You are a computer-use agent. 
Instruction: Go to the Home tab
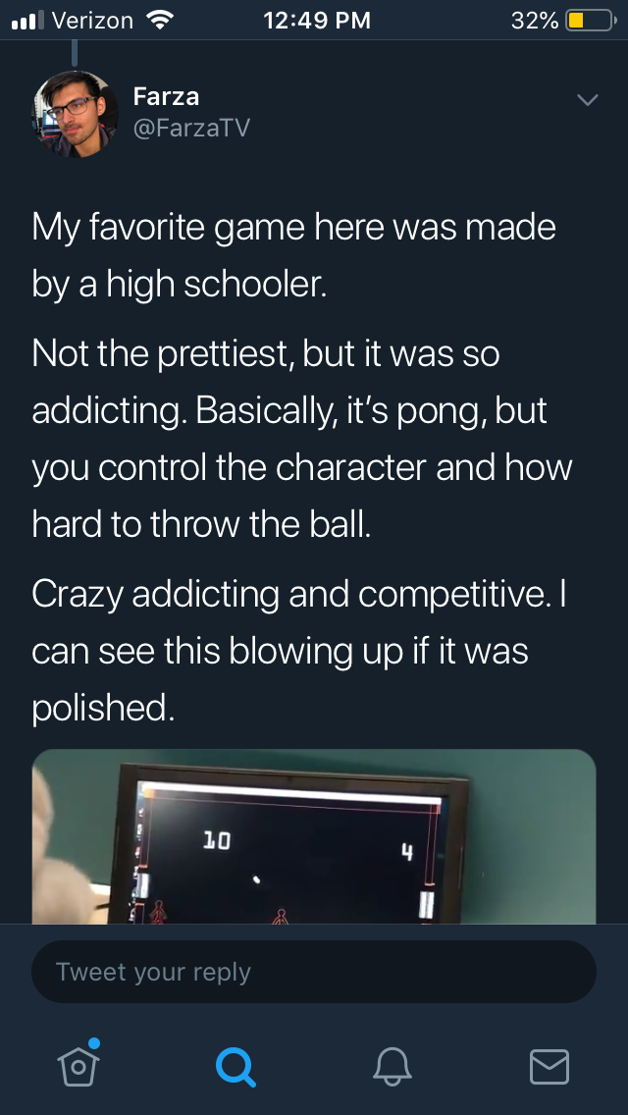tap(78, 1066)
